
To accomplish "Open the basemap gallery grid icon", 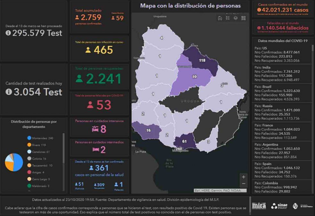I will pos(243,18).
